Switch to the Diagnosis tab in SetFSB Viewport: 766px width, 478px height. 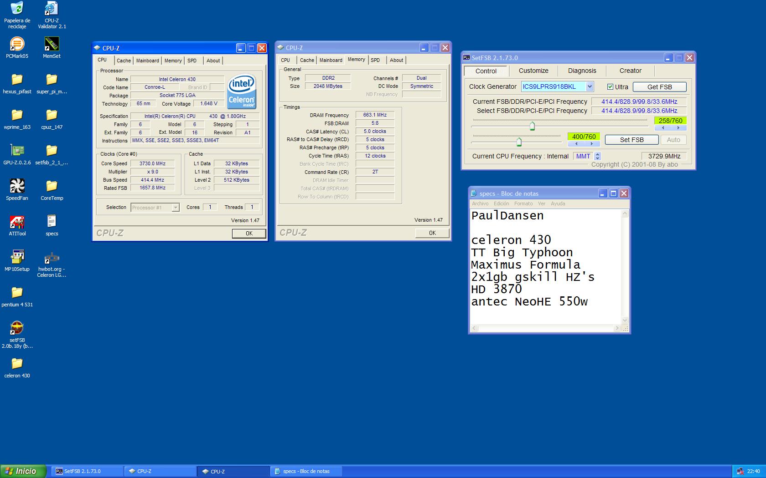[582, 71]
